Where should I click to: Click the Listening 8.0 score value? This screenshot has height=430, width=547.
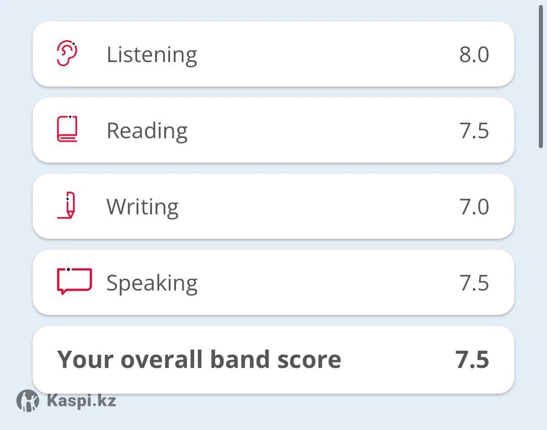click(x=474, y=55)
